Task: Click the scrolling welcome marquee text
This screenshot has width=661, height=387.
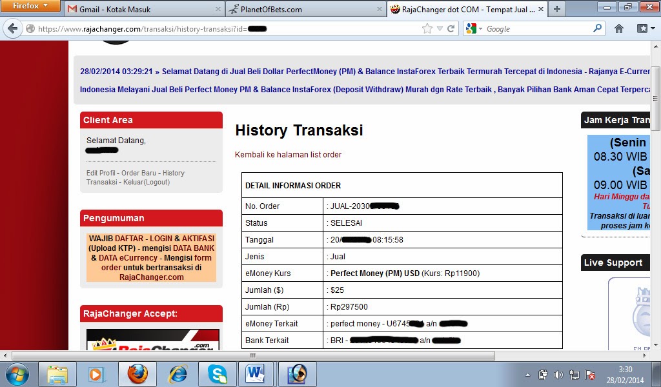Action: [x=365, y=80]
